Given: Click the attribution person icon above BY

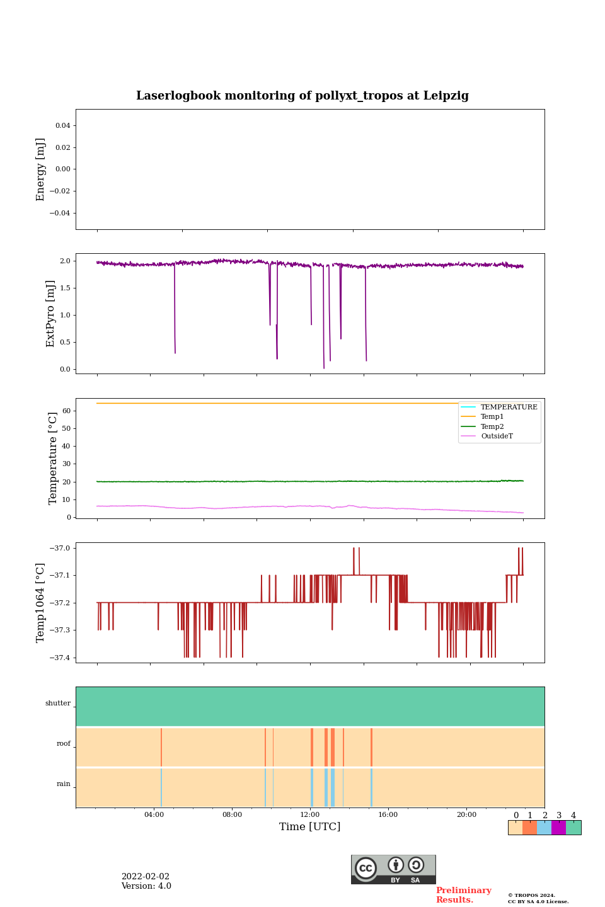Looking at the screenshot, I should coord(396,865).
